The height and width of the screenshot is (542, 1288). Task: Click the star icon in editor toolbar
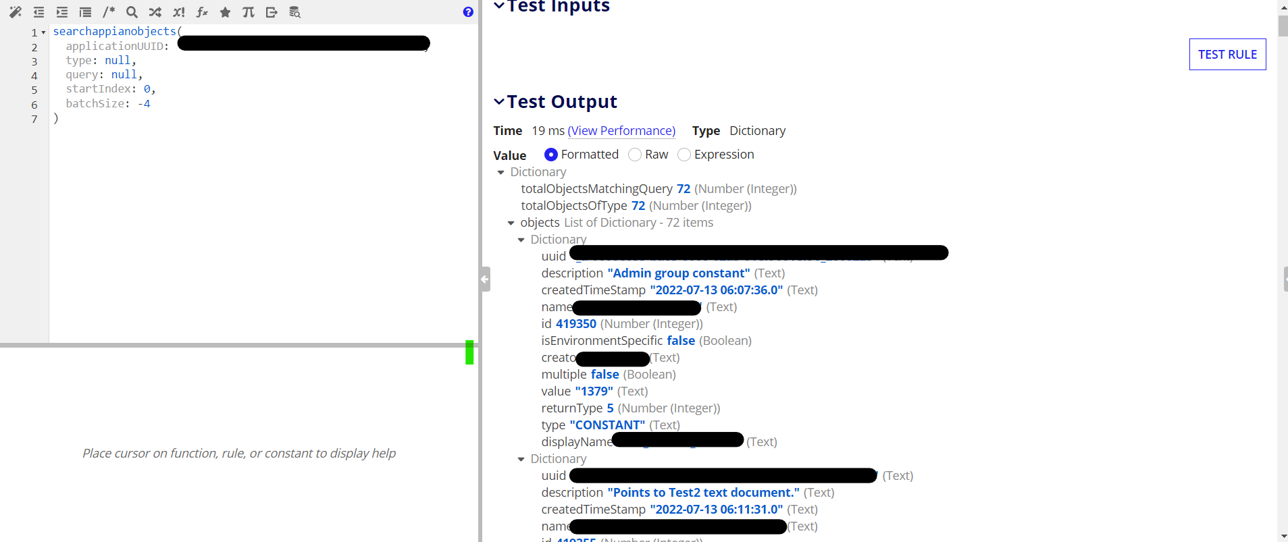226,12
